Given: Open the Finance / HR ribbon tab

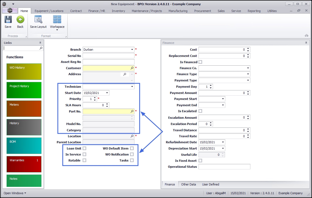Looking at the screenshot, I should (x=97, y=11).
